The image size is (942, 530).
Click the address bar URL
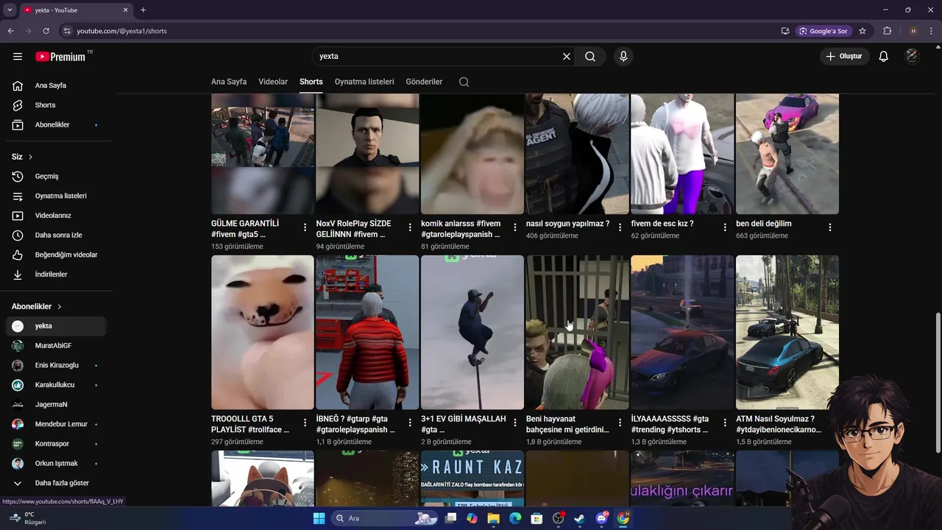[121, 31]
